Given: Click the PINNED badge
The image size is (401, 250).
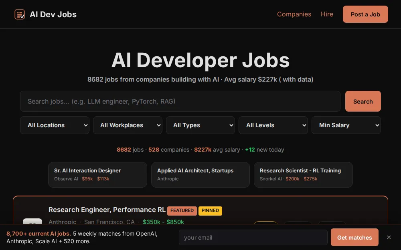Looking at the screenshot, I should 210,211.
